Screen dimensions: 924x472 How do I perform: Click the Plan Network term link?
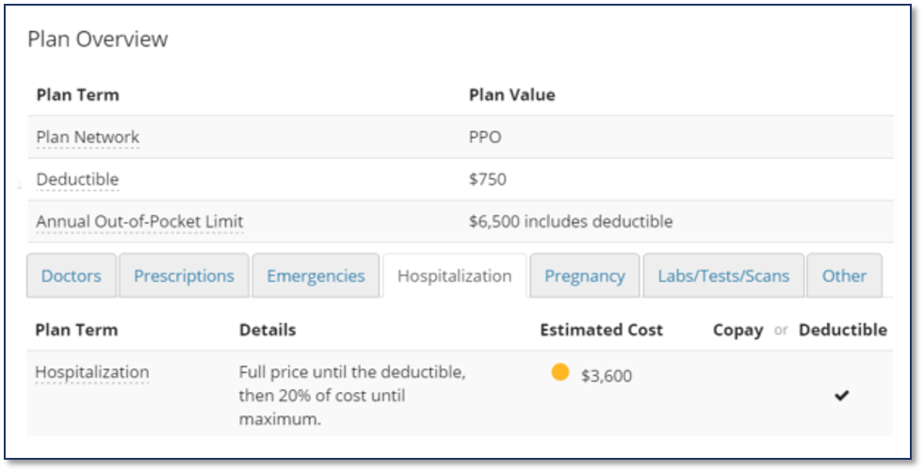click(x=88, y=138)
